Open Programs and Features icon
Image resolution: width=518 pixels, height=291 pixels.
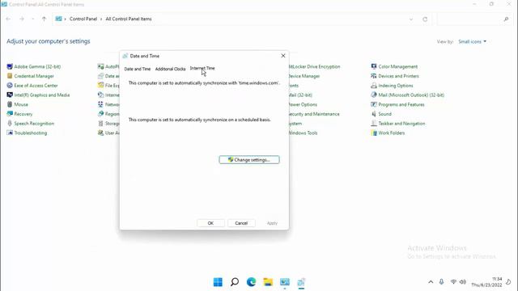374,104
